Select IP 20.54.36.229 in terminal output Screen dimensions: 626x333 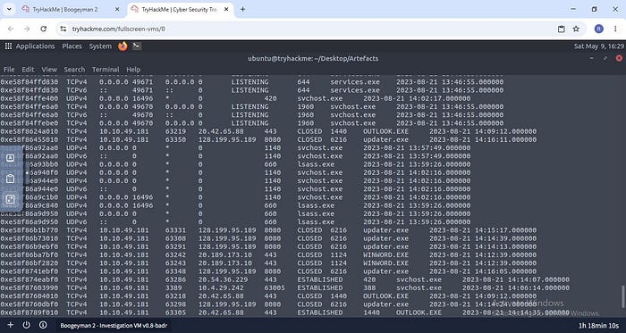coord(223,279)
